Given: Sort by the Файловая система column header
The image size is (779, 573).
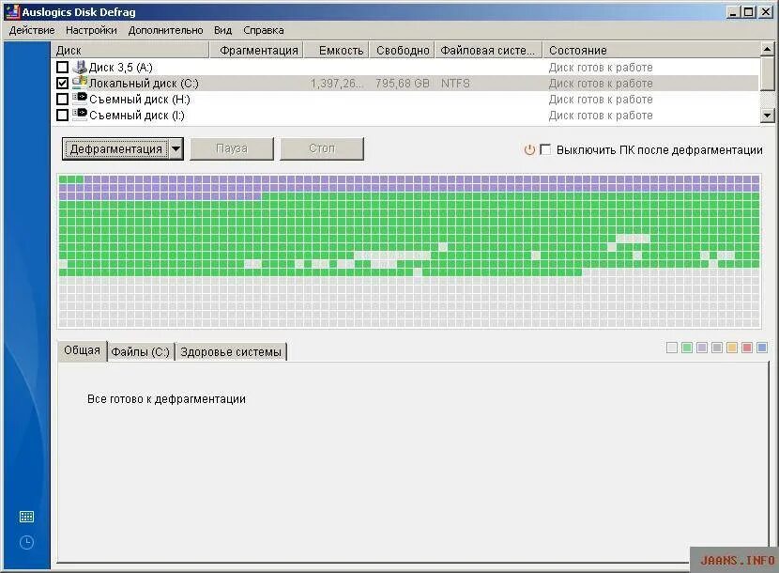Looking at the screenshot, I should click(489, 50).
